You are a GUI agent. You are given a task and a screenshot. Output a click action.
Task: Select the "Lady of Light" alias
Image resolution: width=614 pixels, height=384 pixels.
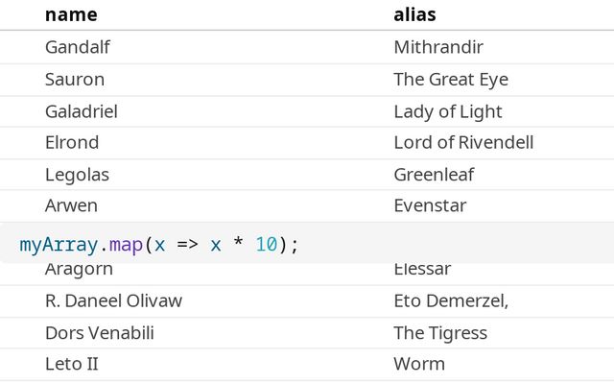coord(448,111)
